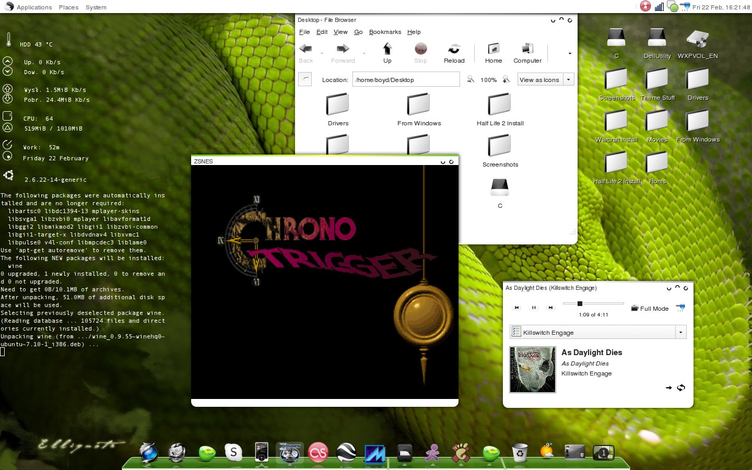Image resolution: width=752 pixels, height=470 pixels.
Task: Open the Killswitch Engage playlist dropdown
Action: [x=597, y=332]
